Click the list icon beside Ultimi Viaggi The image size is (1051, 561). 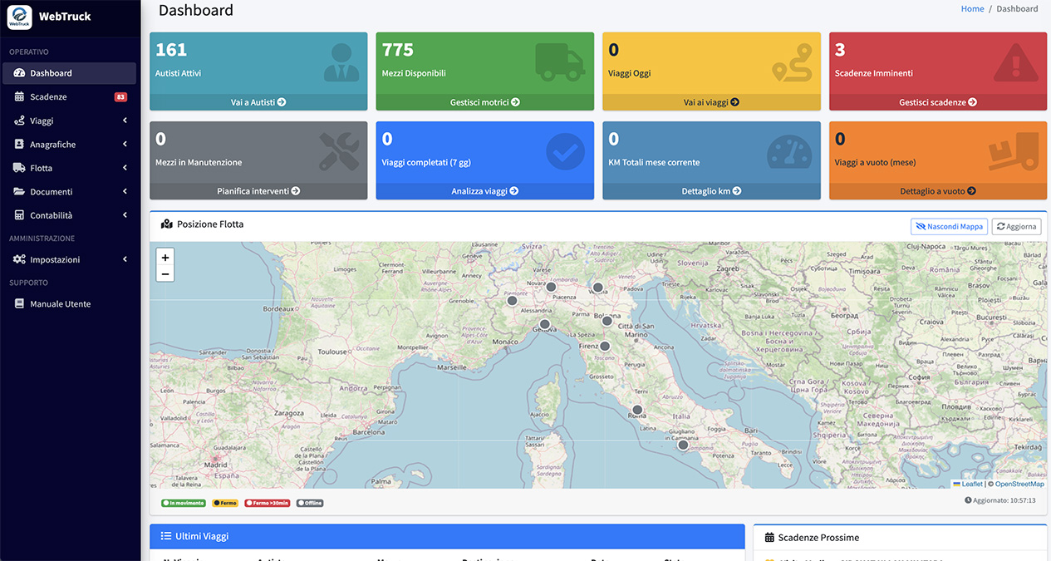coord(166,537)
